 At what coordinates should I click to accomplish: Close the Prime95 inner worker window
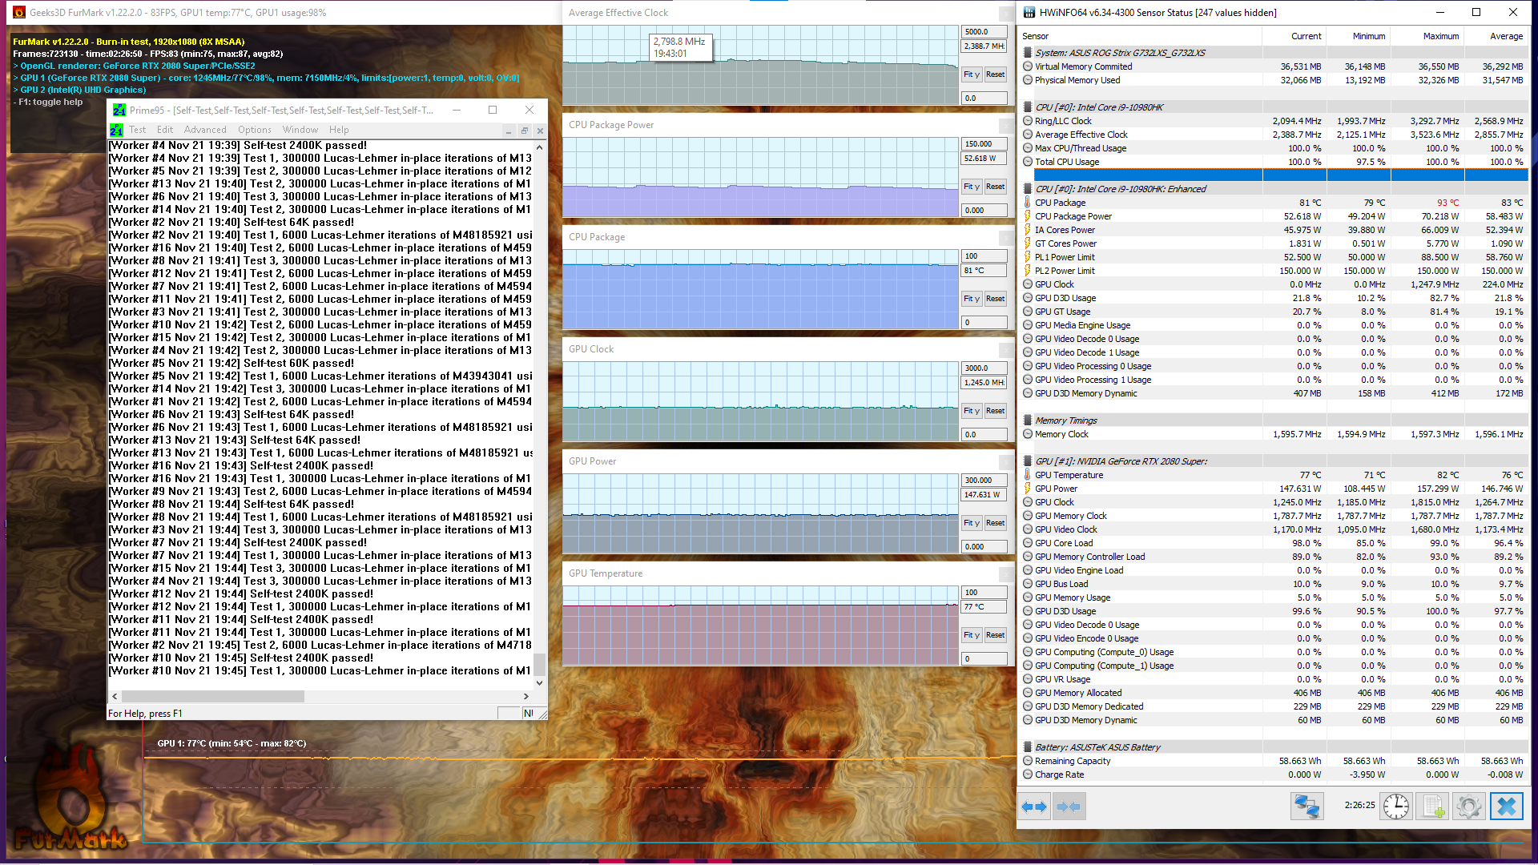pyautogui.click(x=540, y=131)
